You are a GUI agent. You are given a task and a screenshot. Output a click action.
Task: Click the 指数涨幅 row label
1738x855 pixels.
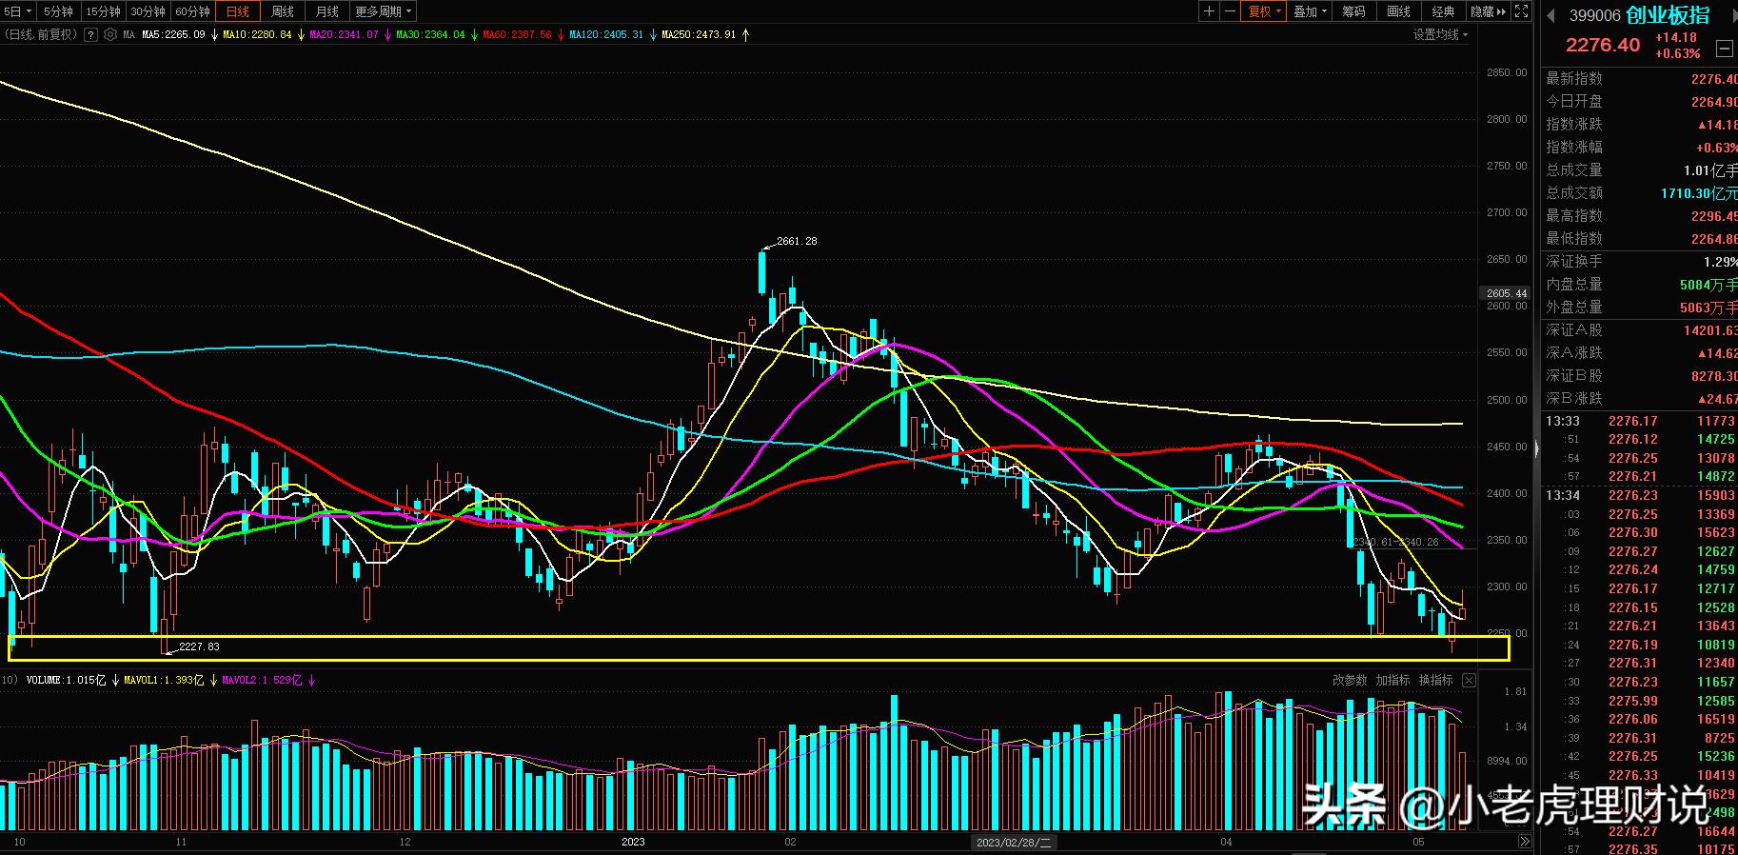1574,147
